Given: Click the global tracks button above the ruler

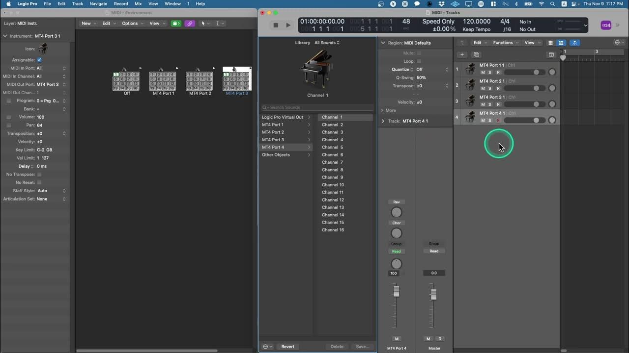Looking at the screenshot, I should click(551, 54).
